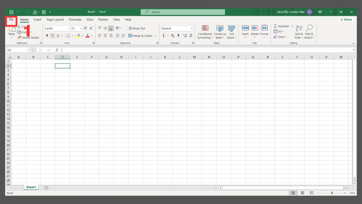
Task: Open the Font size dropdown
Action: point(80,28)
